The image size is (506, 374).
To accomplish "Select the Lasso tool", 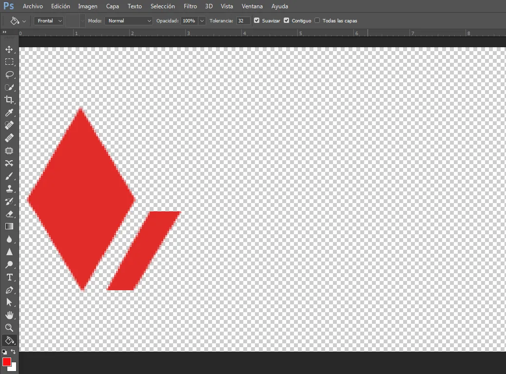I will pos(9,75).
